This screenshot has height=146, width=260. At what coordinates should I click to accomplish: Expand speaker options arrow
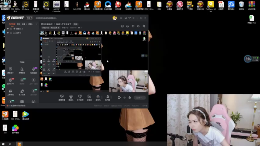click(x=111, y=97)
